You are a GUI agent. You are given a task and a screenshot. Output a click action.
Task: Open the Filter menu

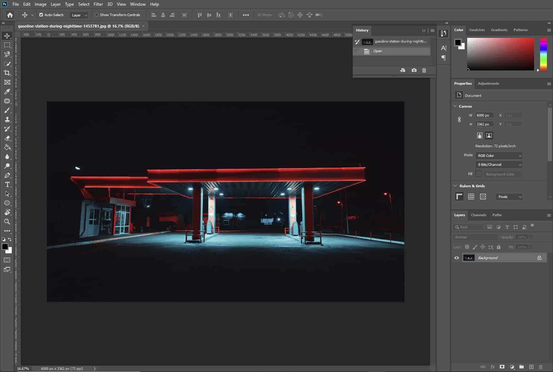click(x=98, y=4)
